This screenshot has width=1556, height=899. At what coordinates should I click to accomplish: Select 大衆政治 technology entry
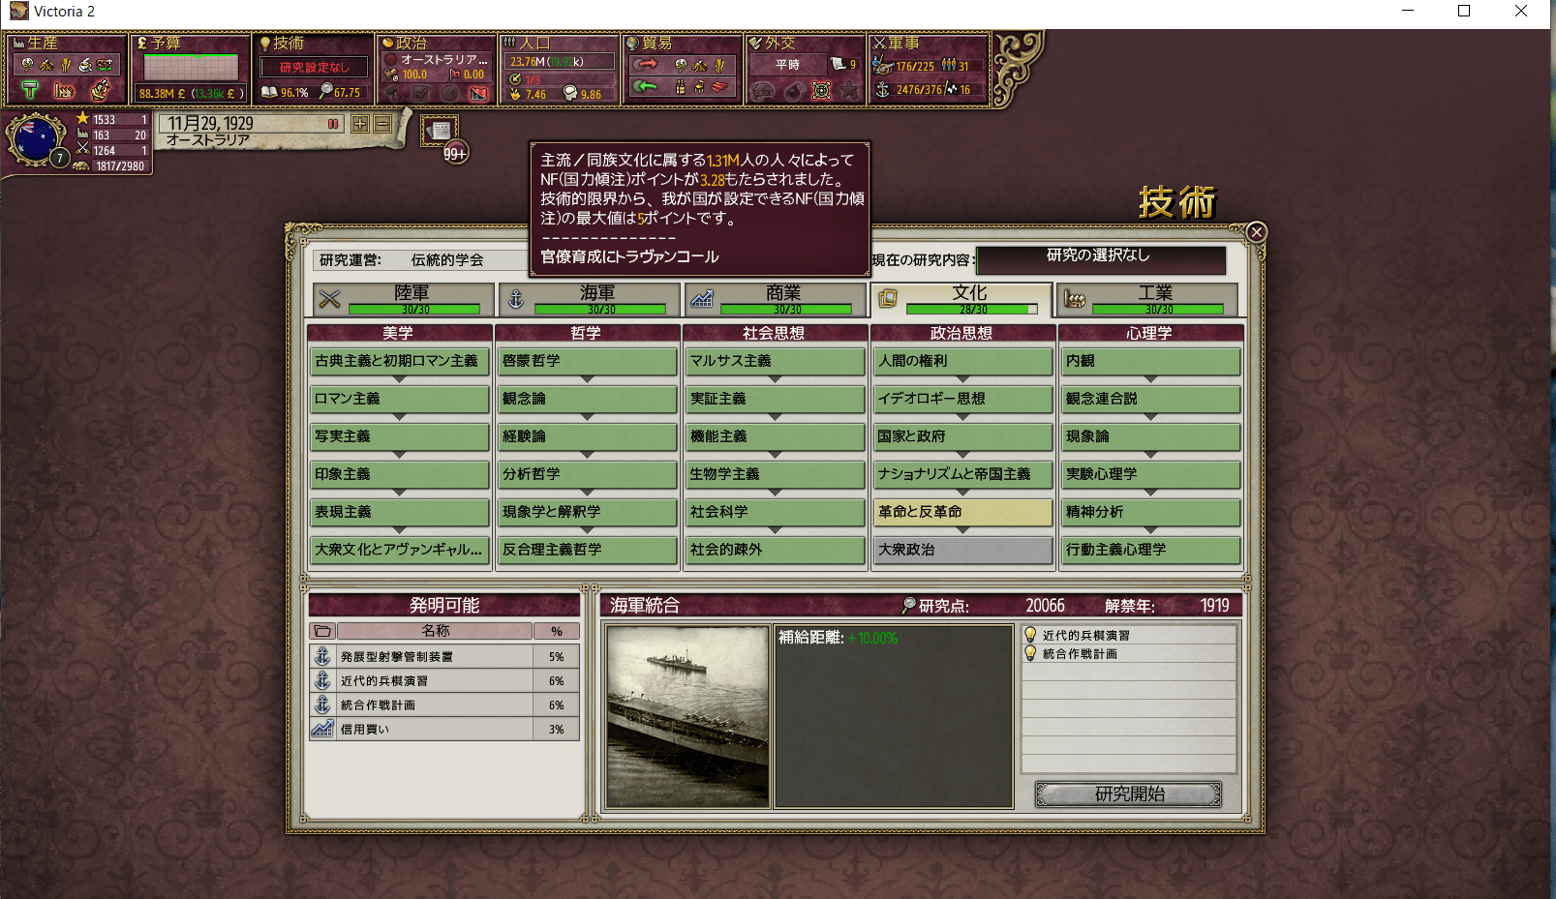[x=961, y=550]
